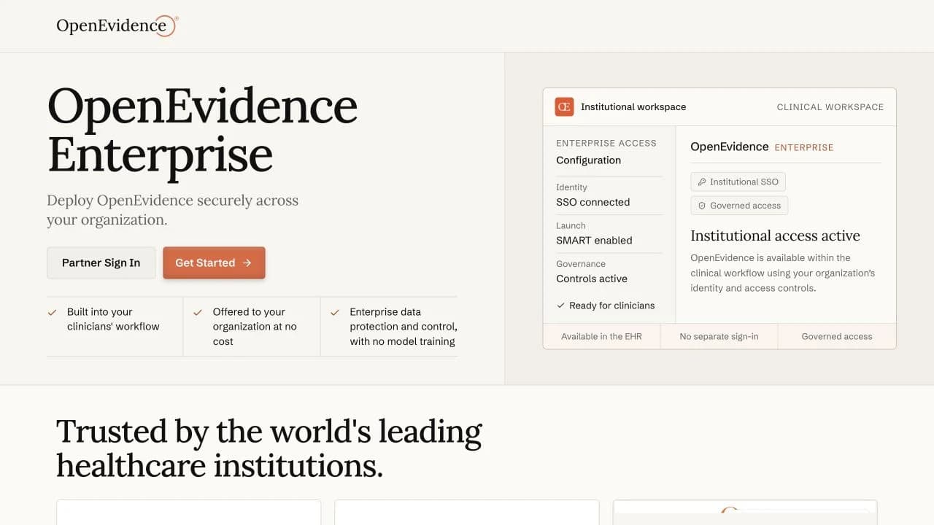Click Governance Controls active row
This screenshot has height=525, width=934.
pos(609,272)
